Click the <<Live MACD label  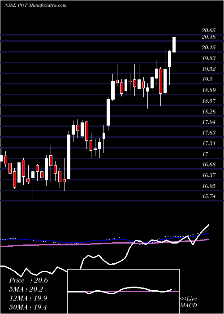[189, 302]
